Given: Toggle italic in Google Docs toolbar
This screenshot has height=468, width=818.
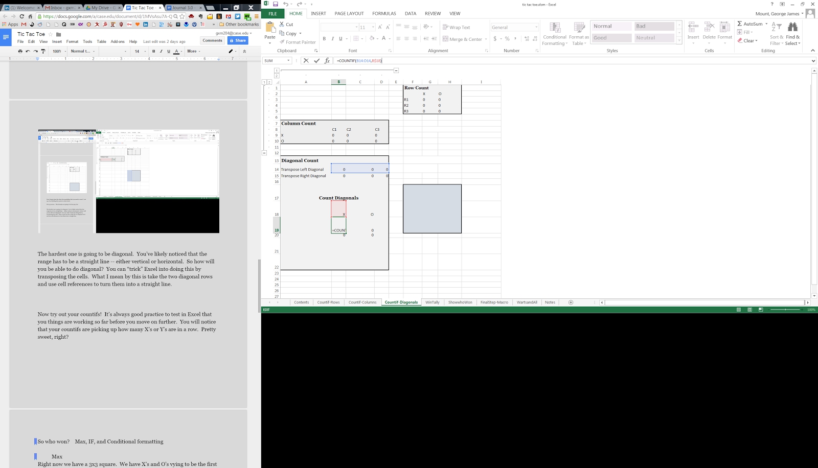Looking at the screenshot, I should 161,51.
